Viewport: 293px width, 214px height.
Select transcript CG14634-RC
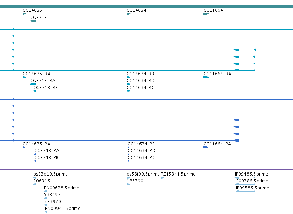pos(140,88)
